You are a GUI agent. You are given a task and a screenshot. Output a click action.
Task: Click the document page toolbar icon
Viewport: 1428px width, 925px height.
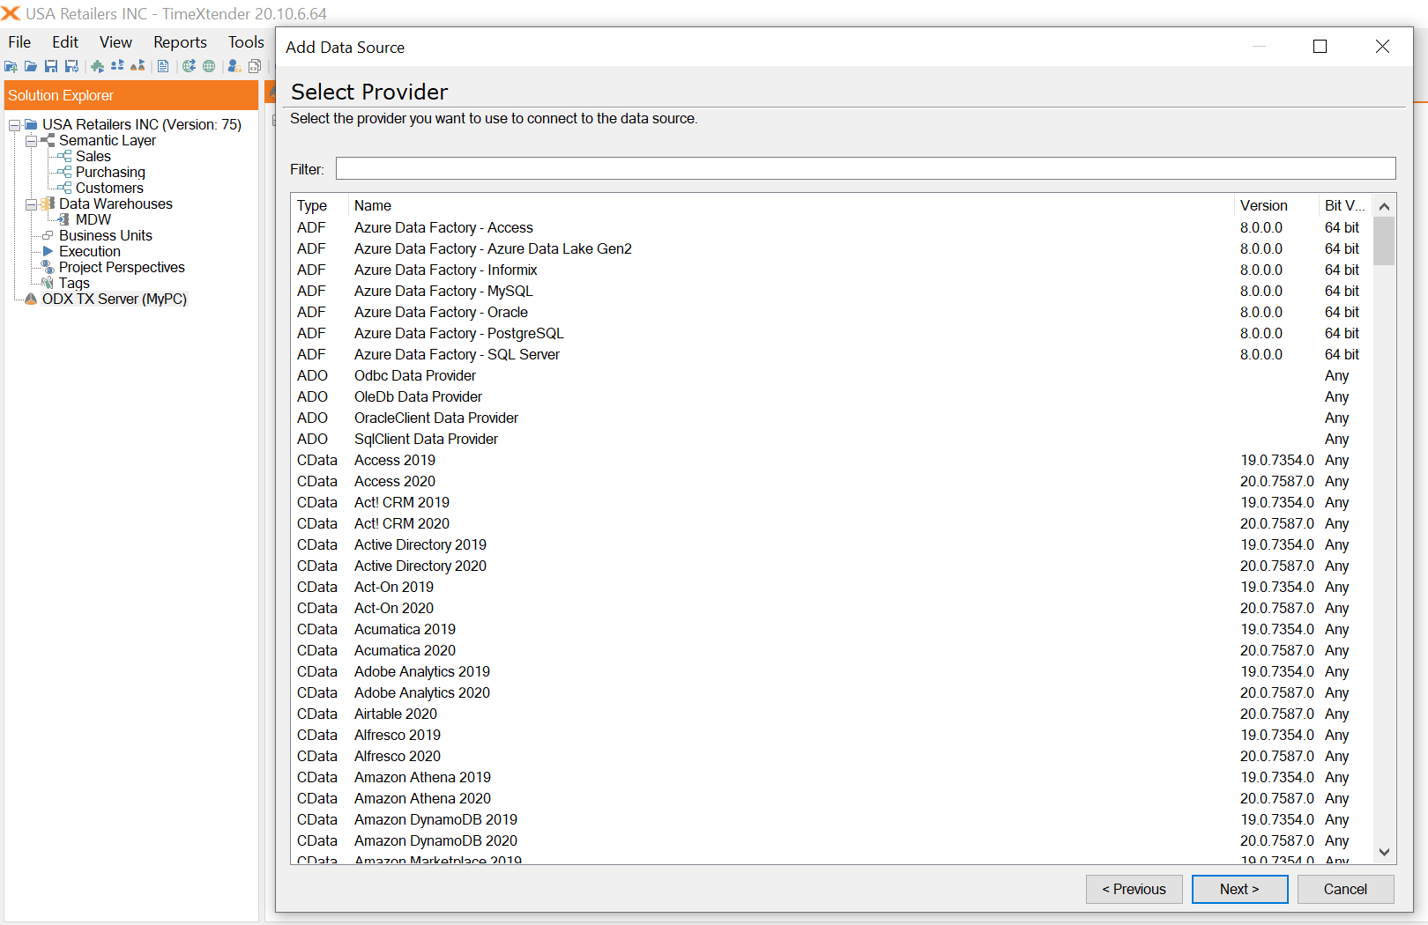pyautogui.click(x=163, y=66)
